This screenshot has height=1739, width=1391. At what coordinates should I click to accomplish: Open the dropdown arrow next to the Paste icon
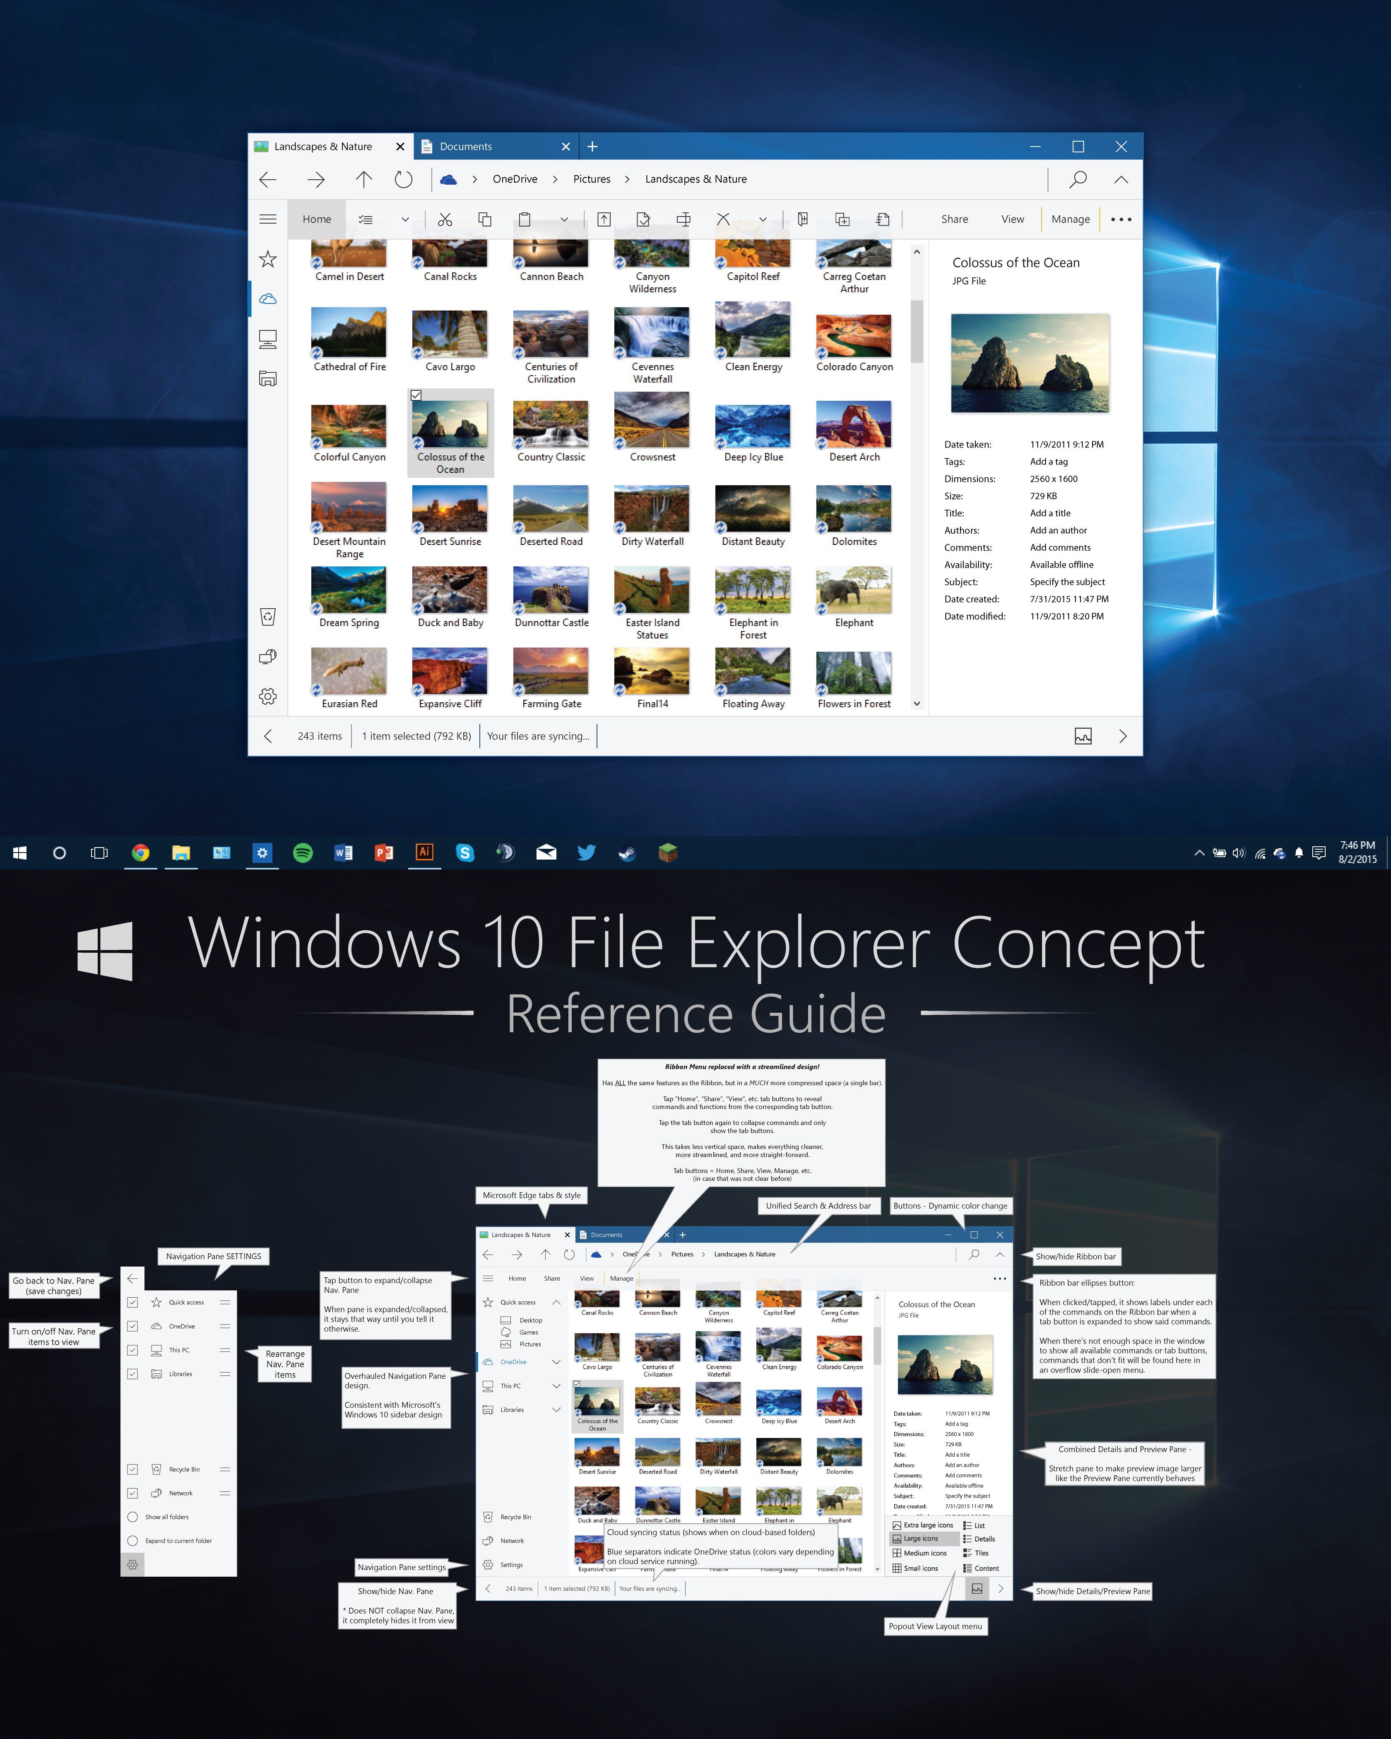click(x=564, y=219)
